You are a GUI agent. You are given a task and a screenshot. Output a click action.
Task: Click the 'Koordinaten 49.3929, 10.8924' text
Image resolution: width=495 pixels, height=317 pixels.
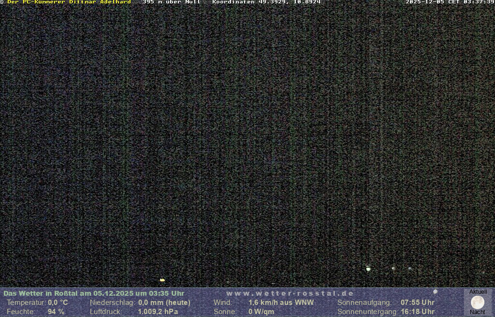coord(266,2)
